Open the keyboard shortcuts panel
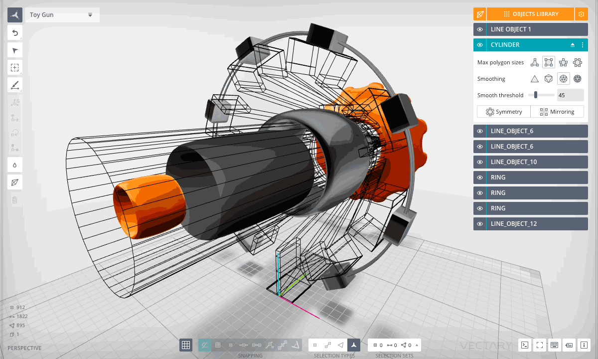The image size is (598, 359). point(554,345)
